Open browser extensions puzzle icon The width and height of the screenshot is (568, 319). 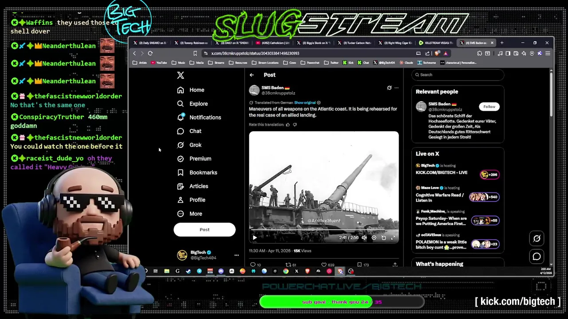[479, 53]
